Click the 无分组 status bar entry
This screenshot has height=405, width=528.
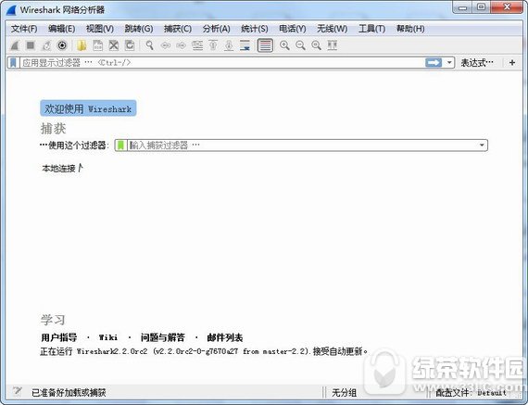[x=344, y=393]
